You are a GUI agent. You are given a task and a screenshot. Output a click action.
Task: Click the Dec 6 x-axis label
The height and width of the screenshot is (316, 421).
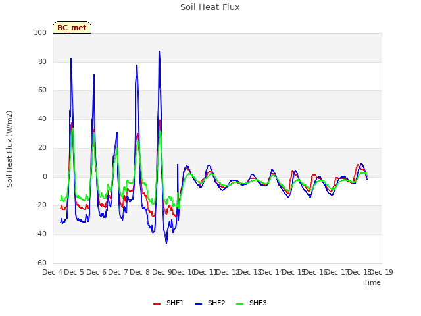[96, 272]
